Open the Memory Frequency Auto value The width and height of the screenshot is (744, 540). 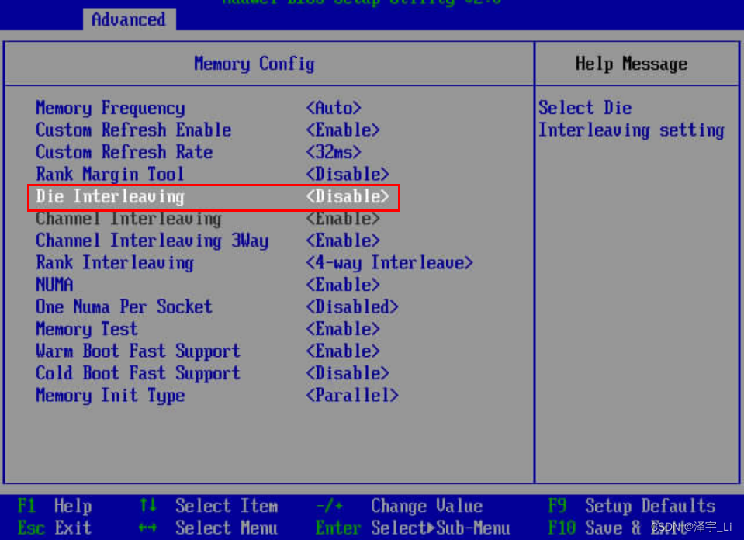click(x=334, y=108)
